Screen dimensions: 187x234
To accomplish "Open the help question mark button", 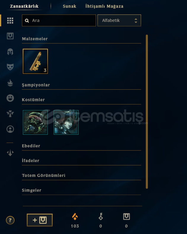I will [10, 220].
